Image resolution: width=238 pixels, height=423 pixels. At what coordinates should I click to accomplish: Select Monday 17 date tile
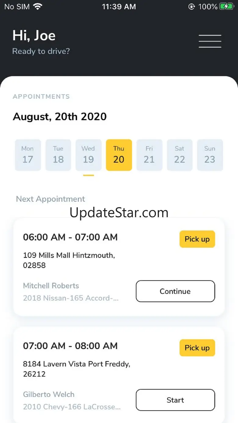[28, 155]
